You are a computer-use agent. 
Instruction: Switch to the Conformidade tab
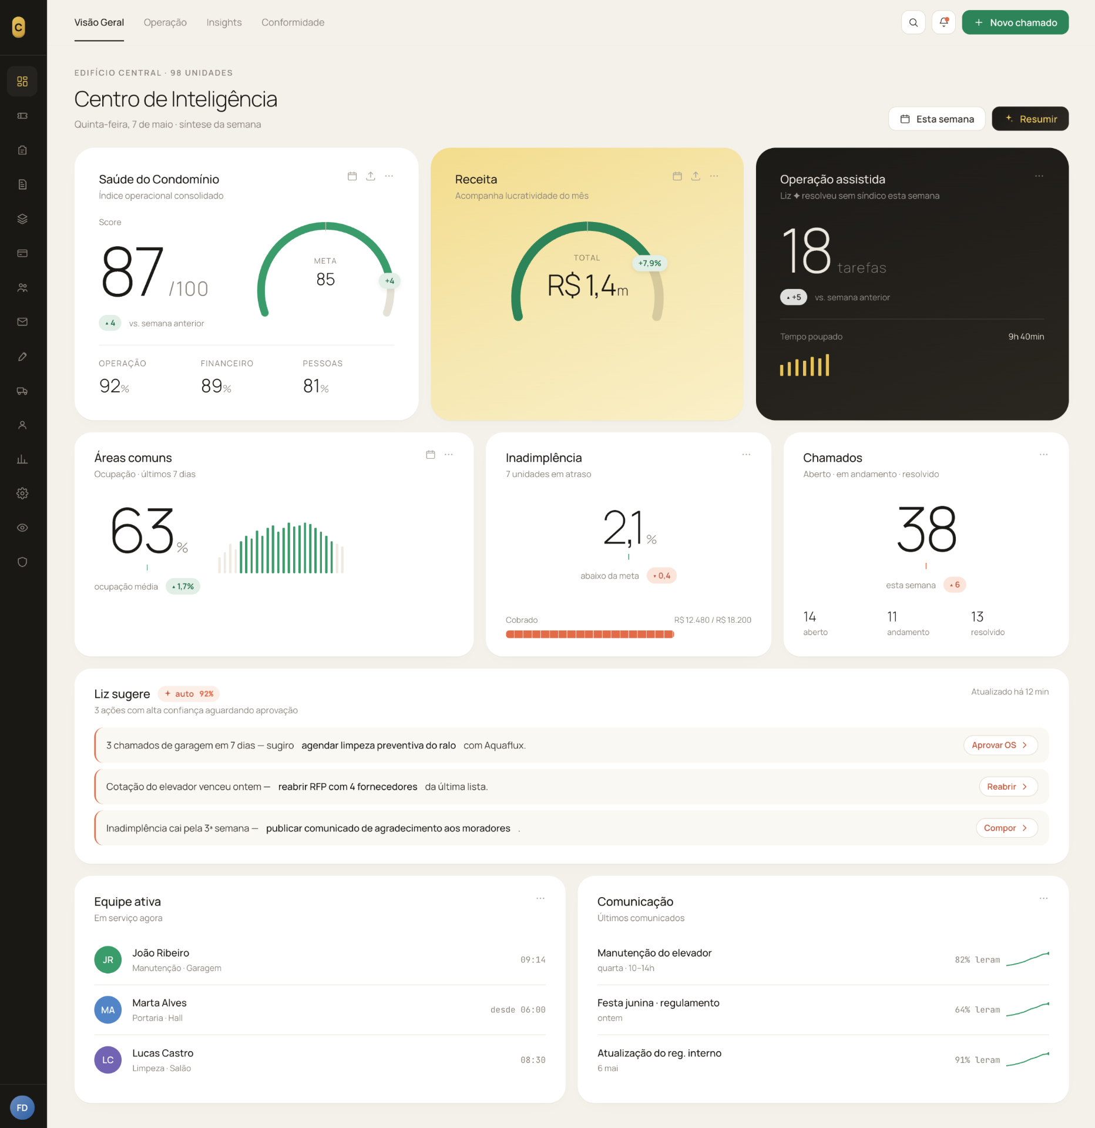pos(293,22)
